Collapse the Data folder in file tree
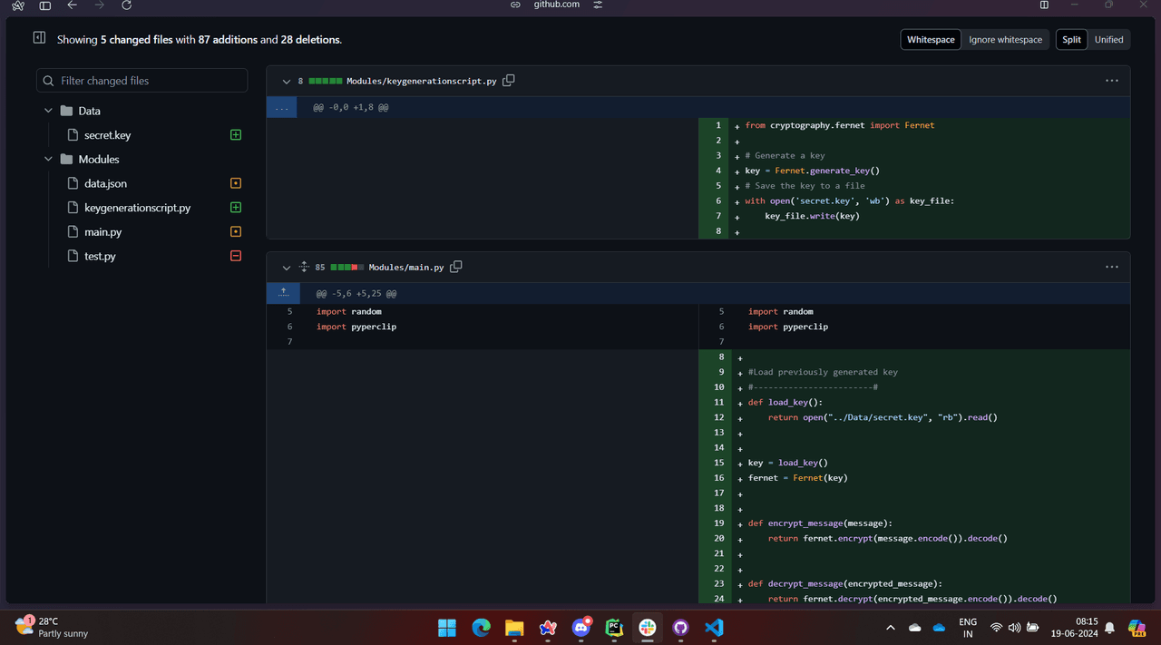 tap(49, 111)
